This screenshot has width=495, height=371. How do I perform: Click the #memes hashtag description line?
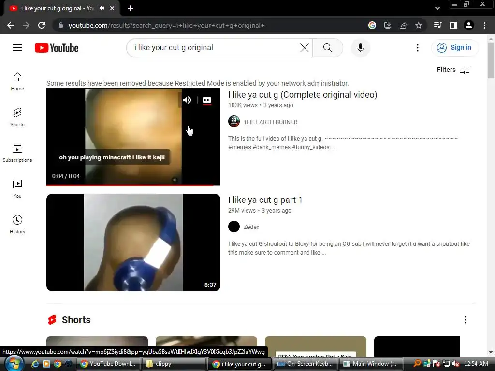pos(282,147)
